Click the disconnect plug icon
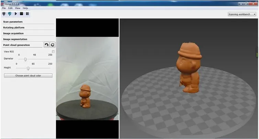 (10, 14)
